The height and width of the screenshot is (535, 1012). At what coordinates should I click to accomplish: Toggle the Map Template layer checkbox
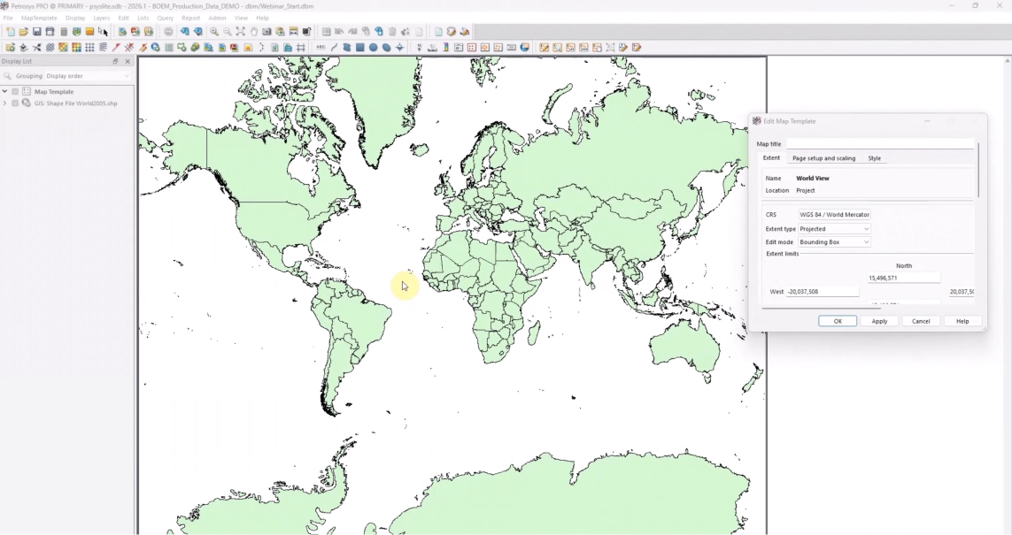pyautogui.click(x=15, y=92)
